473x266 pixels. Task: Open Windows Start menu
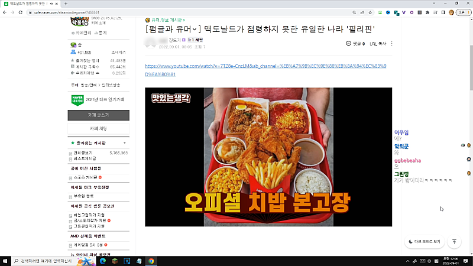(x=5, y=261)
